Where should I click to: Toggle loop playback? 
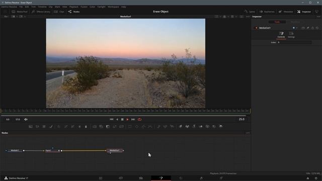(x=140, y=120)
